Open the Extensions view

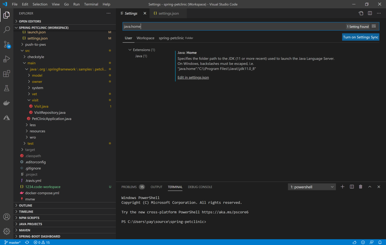point(7,73)
